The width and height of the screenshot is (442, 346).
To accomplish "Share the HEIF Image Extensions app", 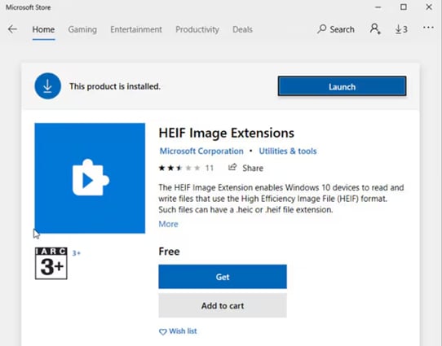I will click(245, 168).
